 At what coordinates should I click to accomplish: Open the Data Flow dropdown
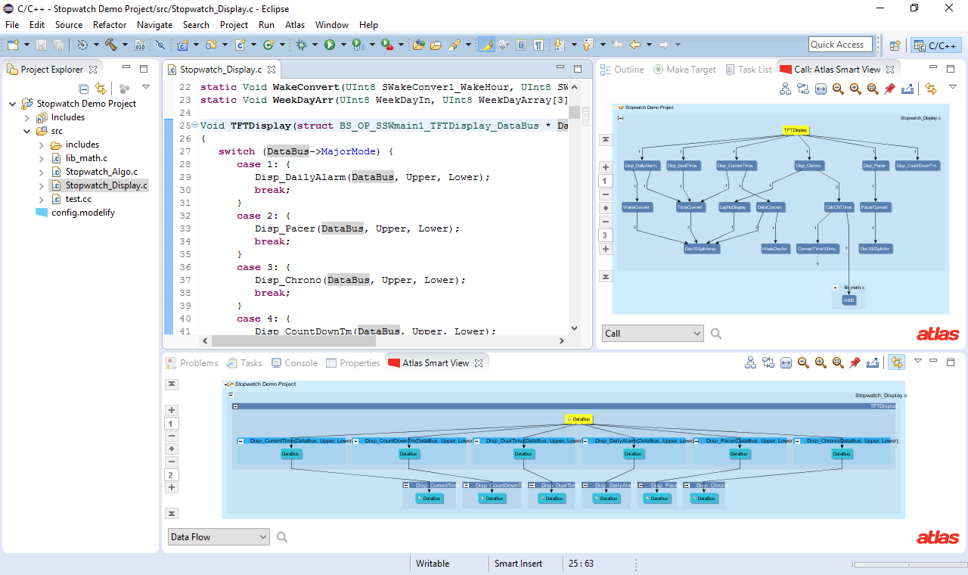coord(219,537)
